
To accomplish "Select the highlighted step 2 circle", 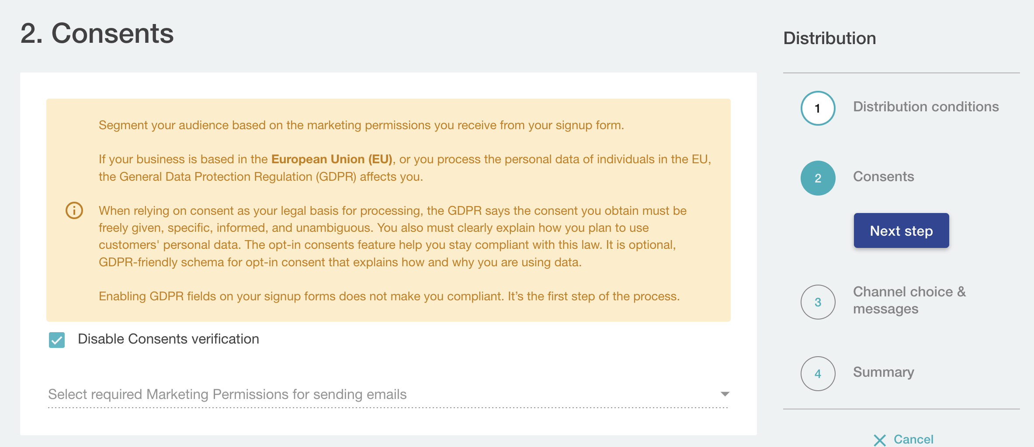I will 818,178.
